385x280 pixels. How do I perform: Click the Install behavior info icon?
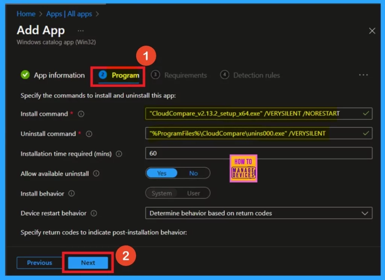(71, 193)
